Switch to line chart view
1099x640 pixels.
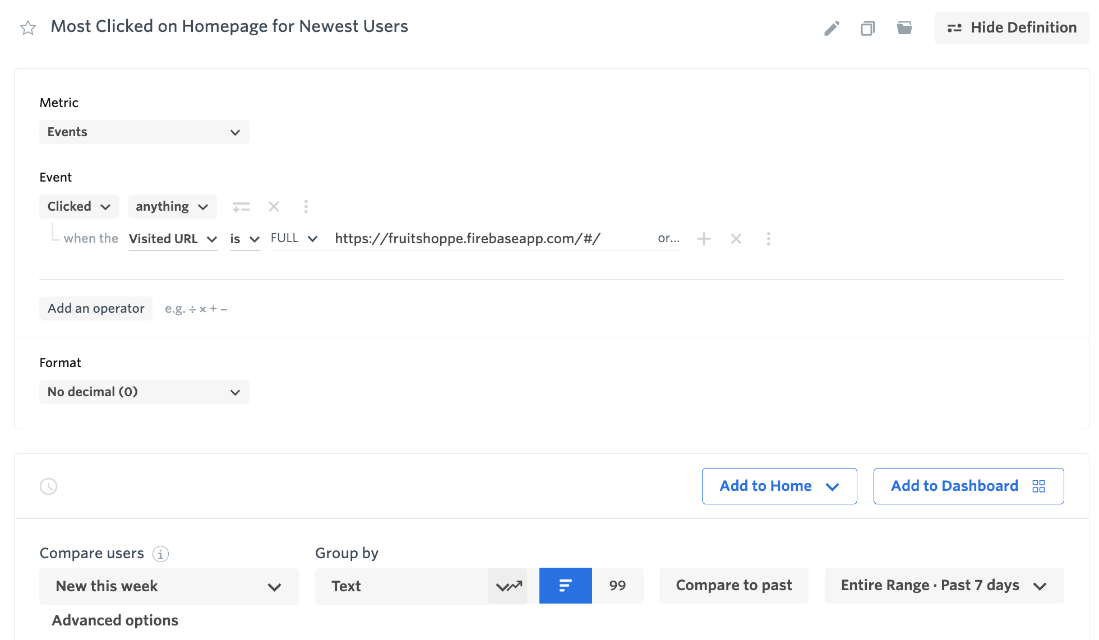pyautogui.click(x=508, y=586)
